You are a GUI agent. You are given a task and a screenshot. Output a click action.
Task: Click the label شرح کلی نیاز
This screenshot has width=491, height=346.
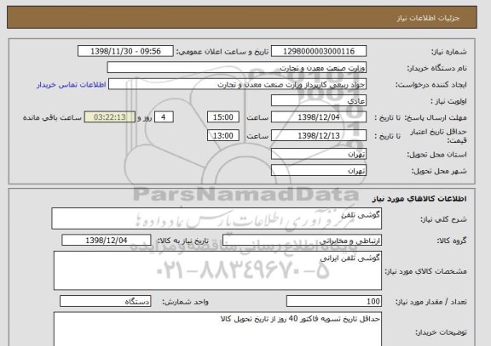[x=443, y=219]
